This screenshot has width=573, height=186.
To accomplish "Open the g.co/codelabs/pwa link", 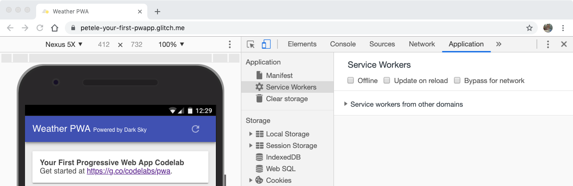I will 129,171.
